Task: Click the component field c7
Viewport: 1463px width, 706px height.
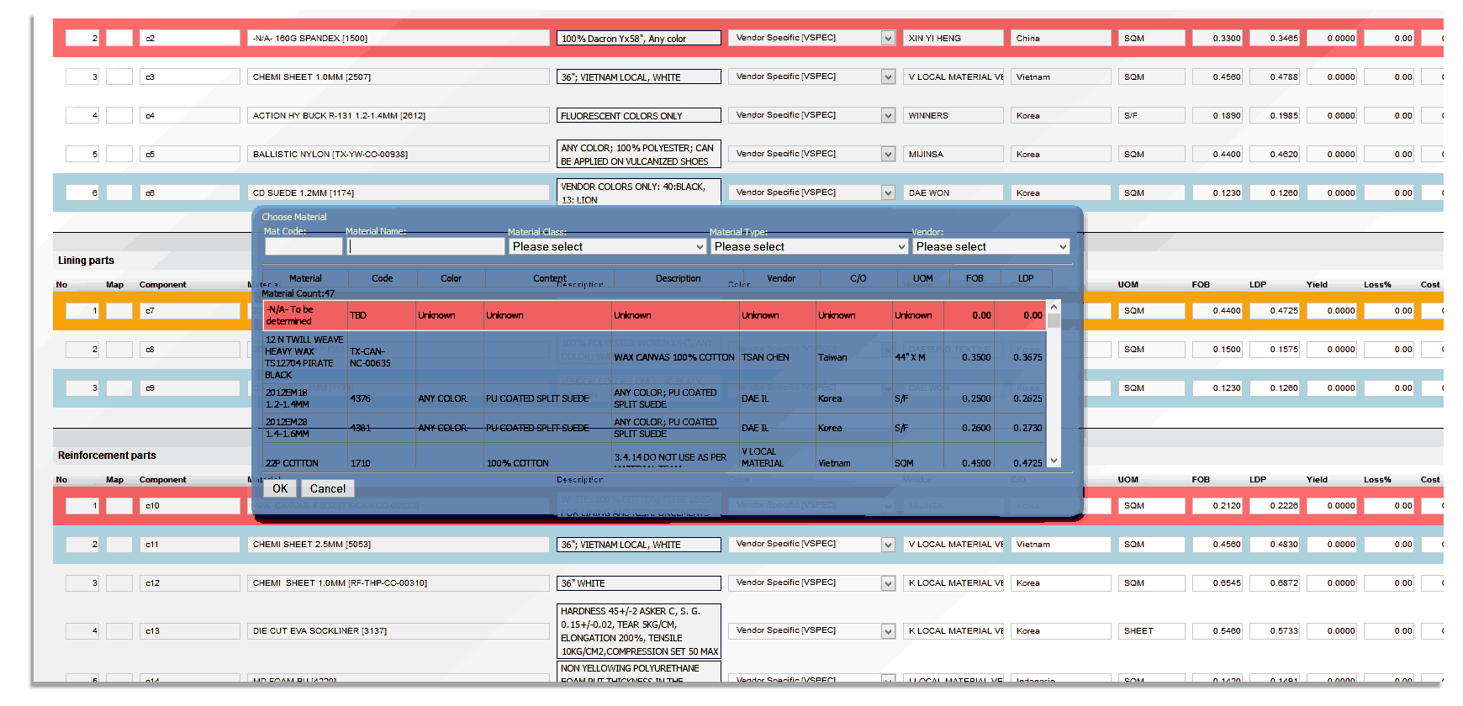Action: (190, 310)
